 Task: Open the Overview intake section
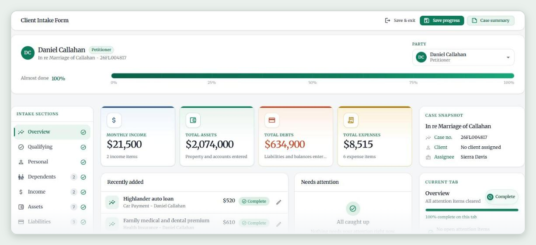[52, 132]
